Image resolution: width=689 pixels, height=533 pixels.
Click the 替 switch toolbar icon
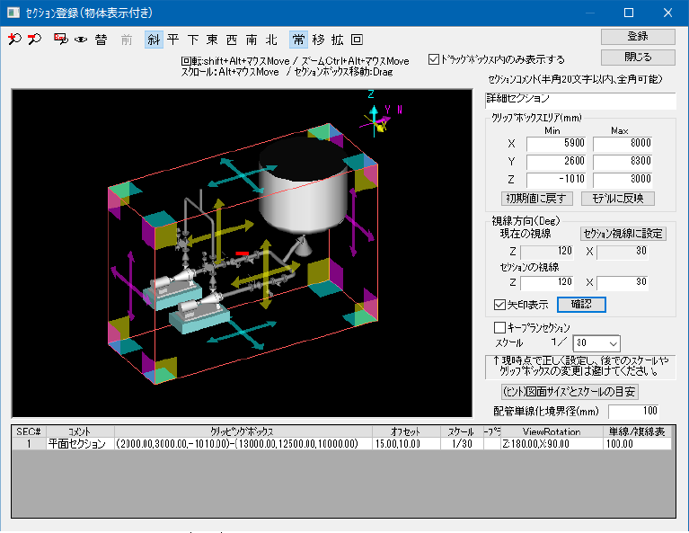point(102,40)
